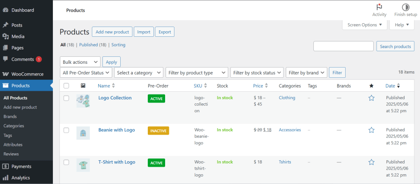The width and height of the screenshot is (420, 184).
Task: Open All Products in sidebar submenu
Action: pos(15,98)
